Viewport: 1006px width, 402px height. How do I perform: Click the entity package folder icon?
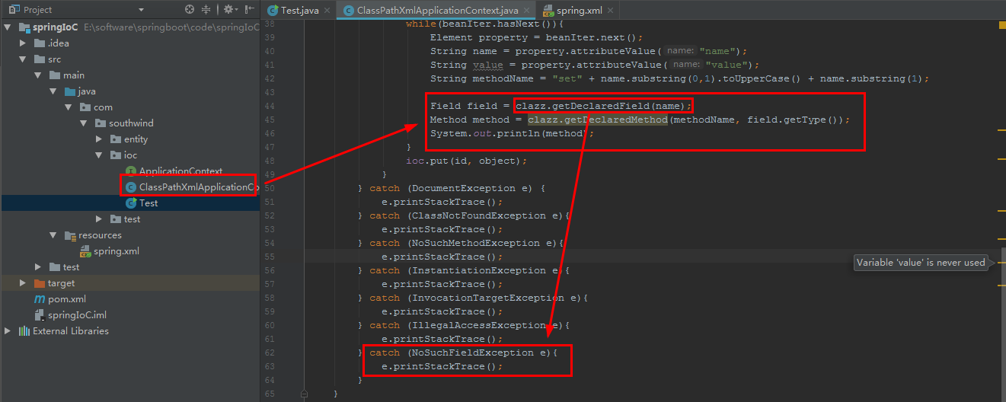click(x=115, y=139)
